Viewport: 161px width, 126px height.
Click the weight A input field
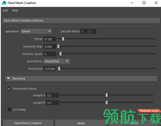coord(52,95)
